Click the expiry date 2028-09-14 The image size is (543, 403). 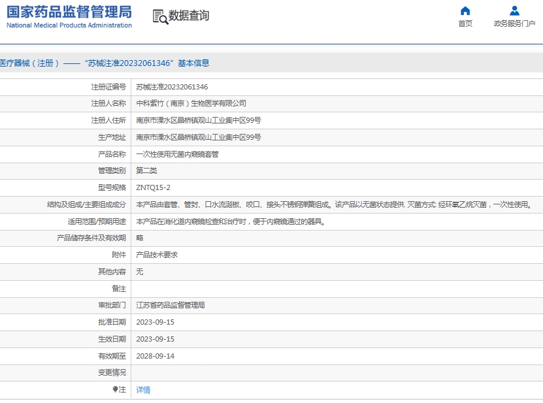click(155, 355)
